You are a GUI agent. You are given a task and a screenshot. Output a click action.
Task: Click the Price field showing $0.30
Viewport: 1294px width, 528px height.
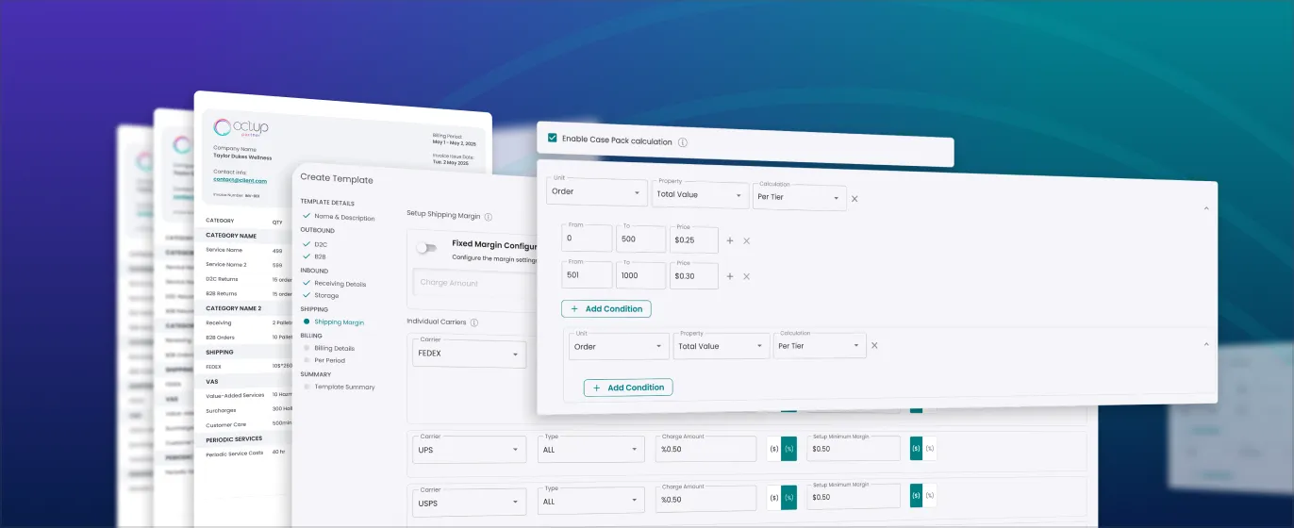pyautogui.click(x=694, y=275)
